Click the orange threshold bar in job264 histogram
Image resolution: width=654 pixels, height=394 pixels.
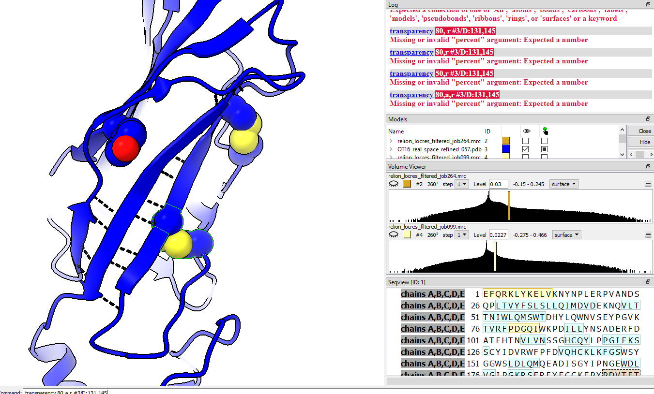tap(509, 205)
